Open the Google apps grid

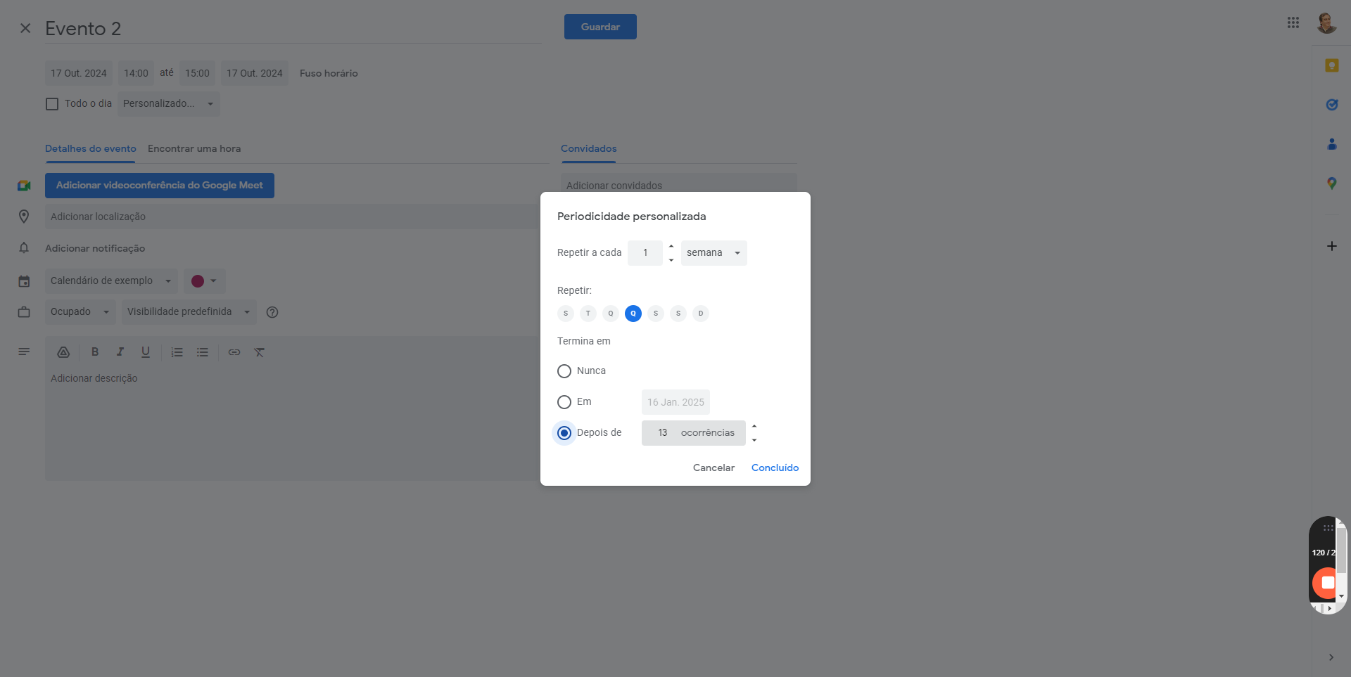1293,22
